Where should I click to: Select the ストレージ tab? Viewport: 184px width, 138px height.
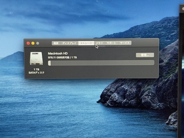tap(86, 43)
